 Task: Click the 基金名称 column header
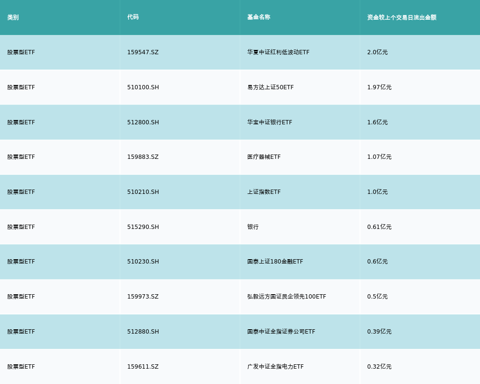[259, 17]
